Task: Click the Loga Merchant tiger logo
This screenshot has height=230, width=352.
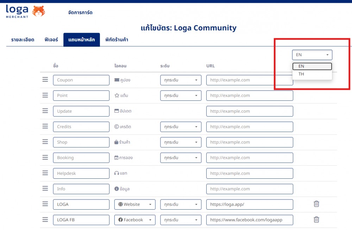Action: pos(25,11)
